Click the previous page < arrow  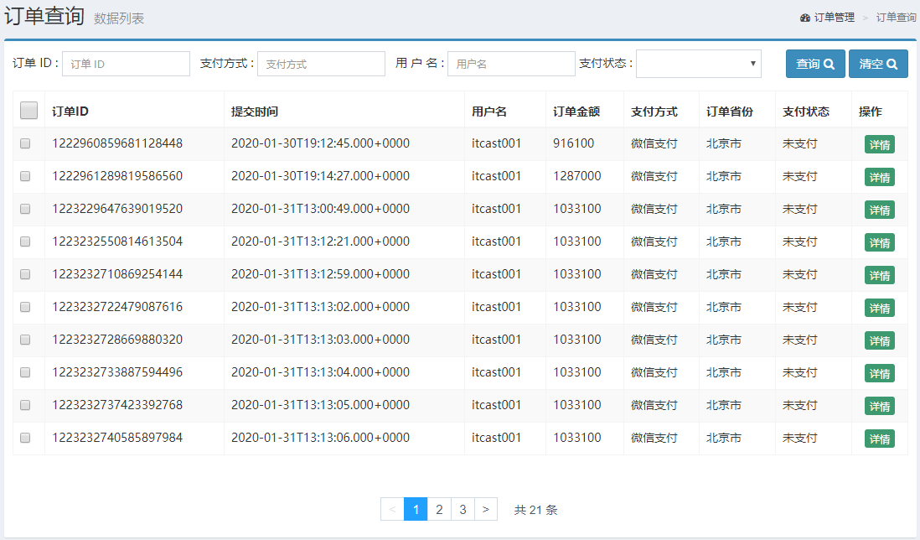pyautogui.click(x=392, y=509)
